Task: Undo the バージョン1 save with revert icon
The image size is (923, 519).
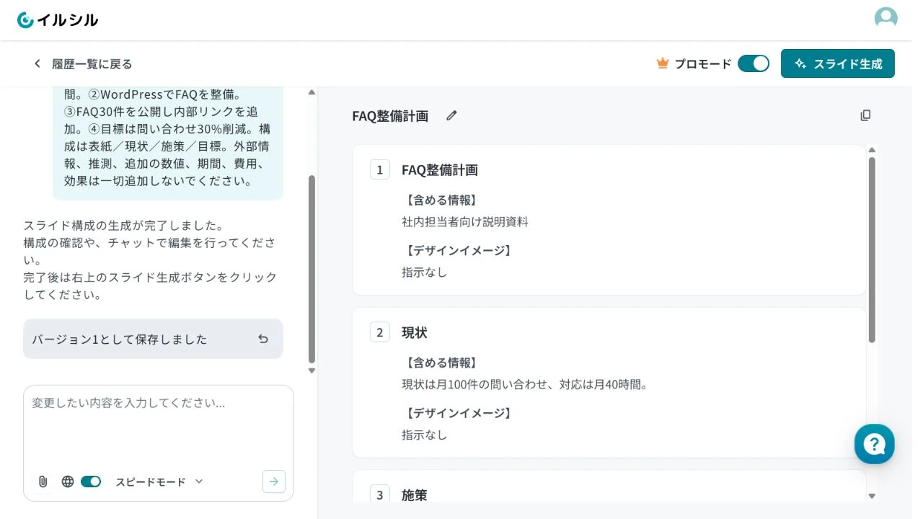Action: pyautogui.click(x=263, y=339)
